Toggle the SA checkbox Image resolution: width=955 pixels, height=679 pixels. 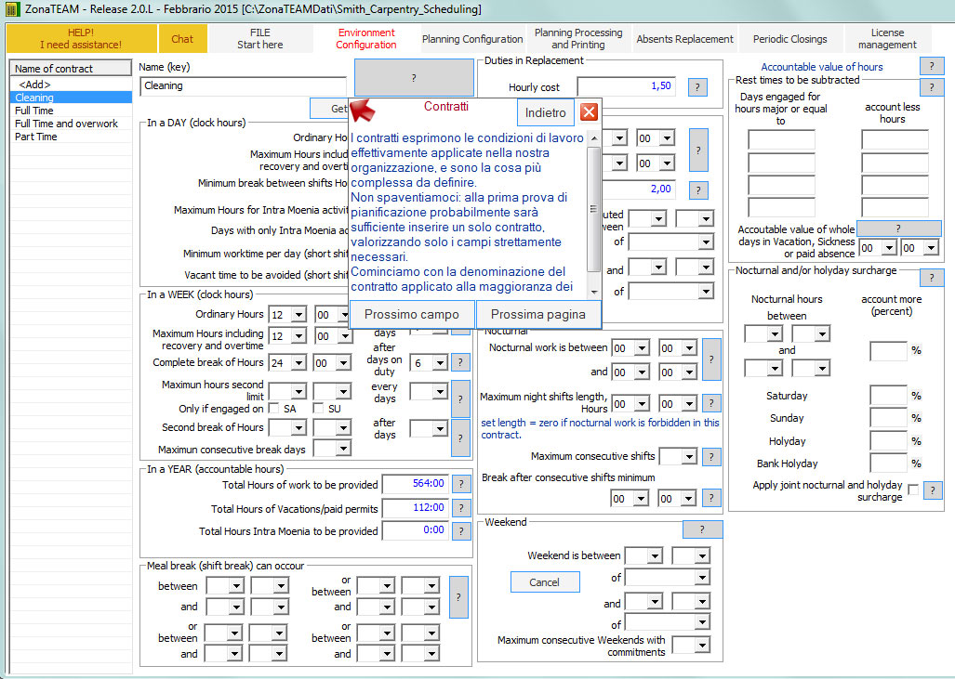pos(274,408)
